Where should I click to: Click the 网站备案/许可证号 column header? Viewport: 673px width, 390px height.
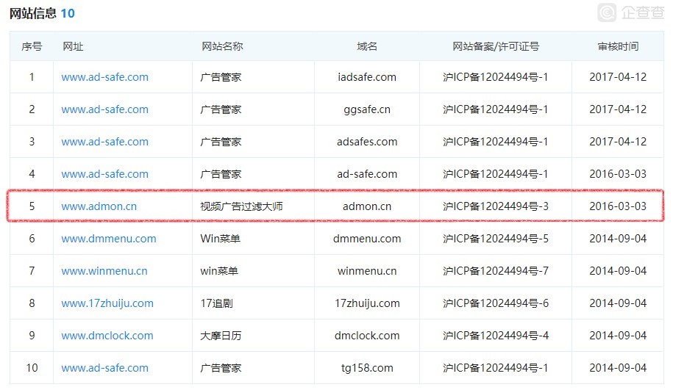pyautogui.click(x=496, y=46)
